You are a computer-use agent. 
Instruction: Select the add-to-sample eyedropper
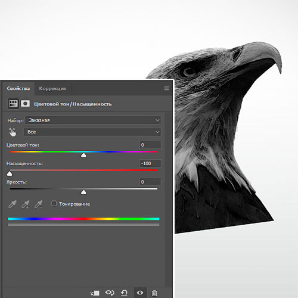26,204
